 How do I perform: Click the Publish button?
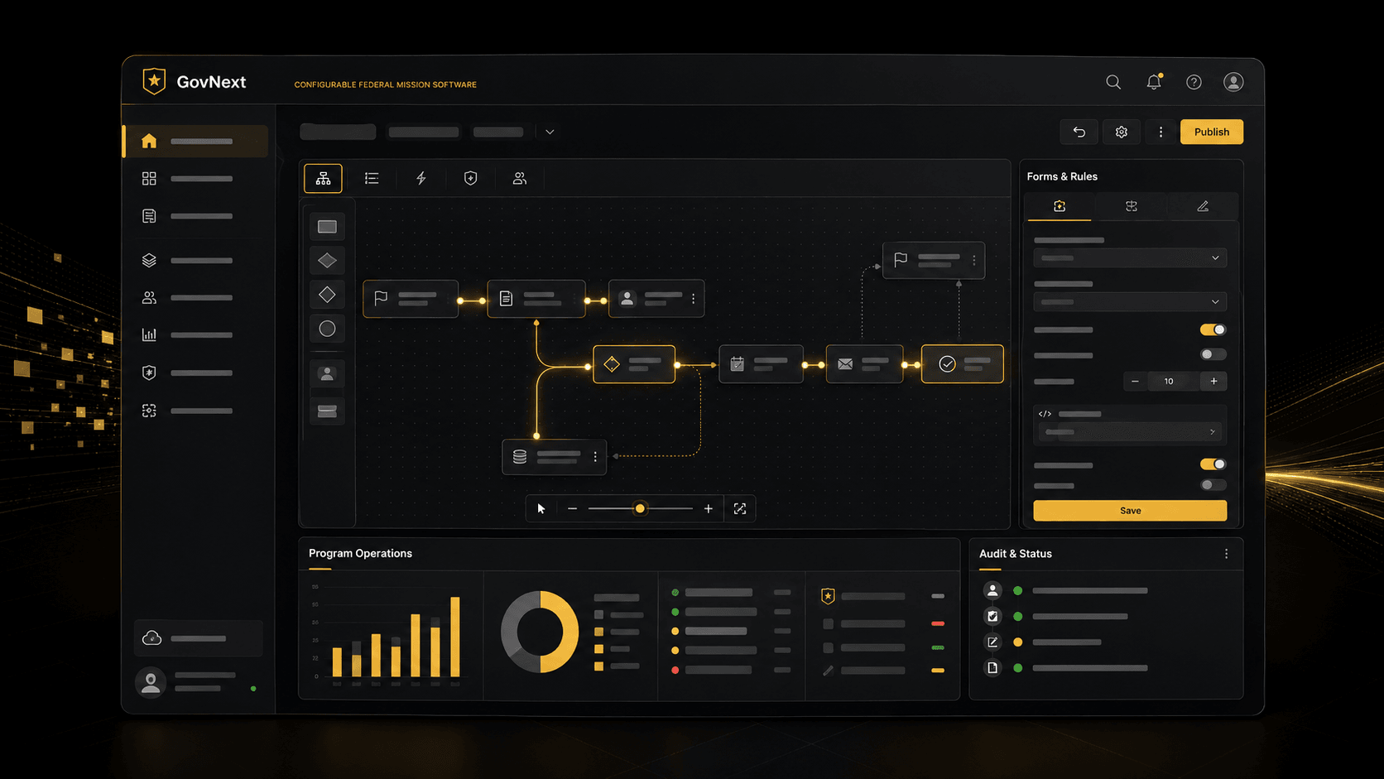[x=1212, y=132]
